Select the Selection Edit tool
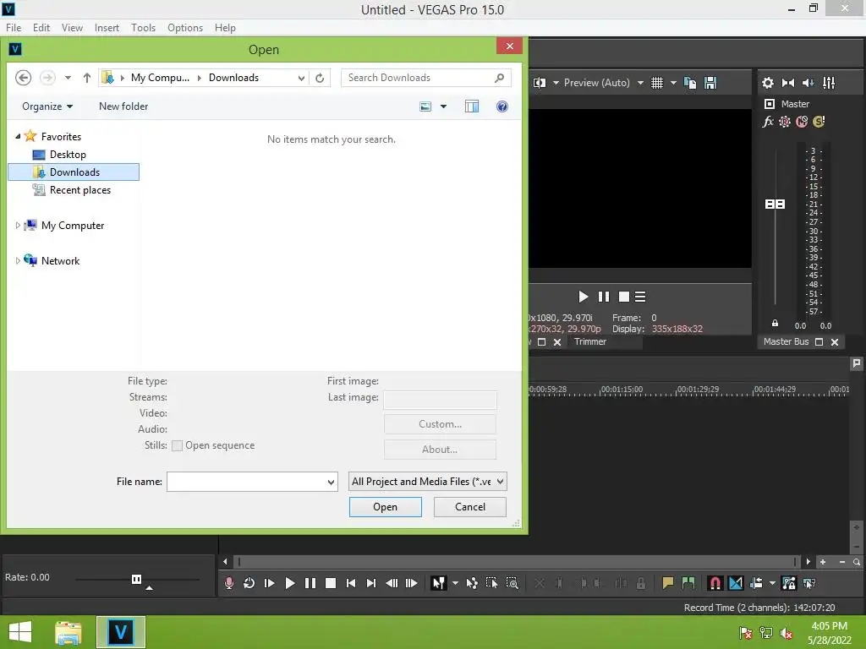Screen dimensions: 866x649 pos(491,583)
